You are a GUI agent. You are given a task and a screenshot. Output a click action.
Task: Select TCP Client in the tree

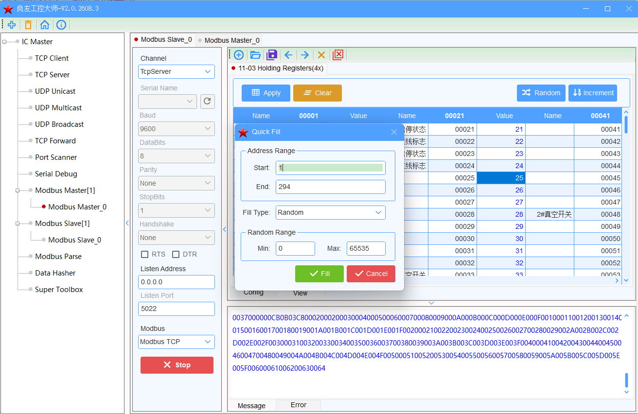click(52, 58)
